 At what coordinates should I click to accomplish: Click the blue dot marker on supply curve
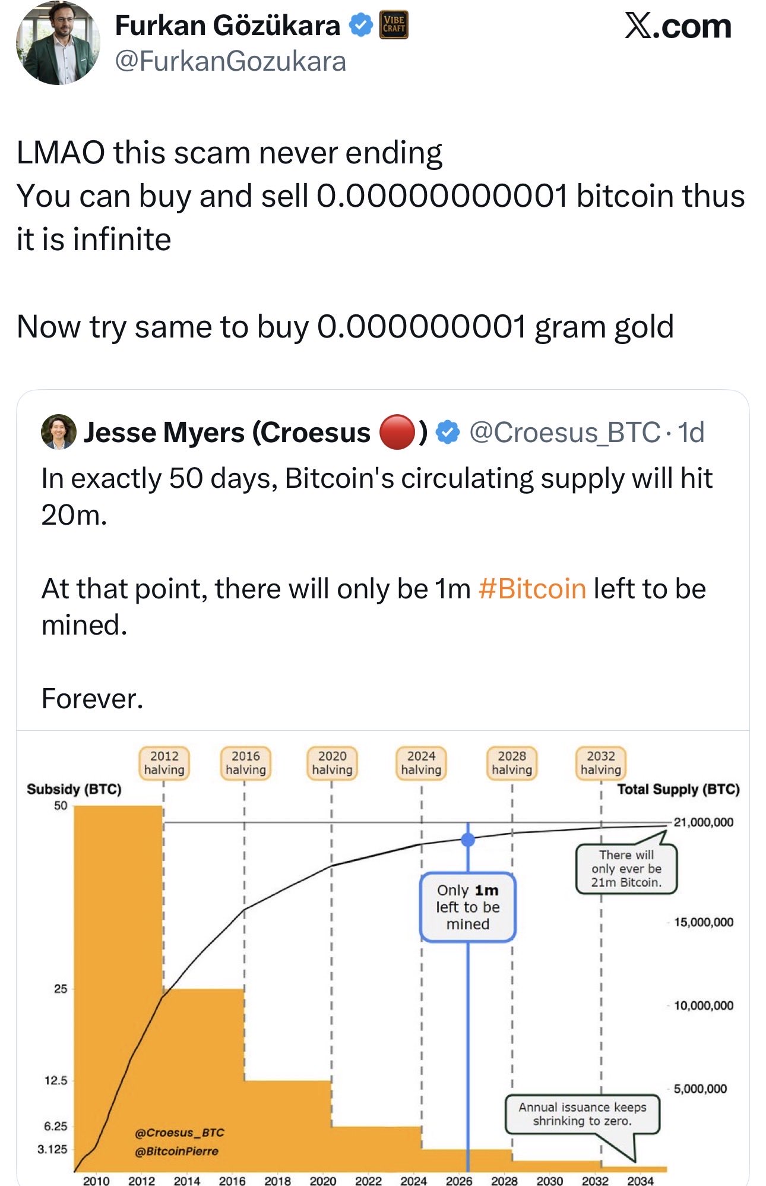(x=468, y=840)
